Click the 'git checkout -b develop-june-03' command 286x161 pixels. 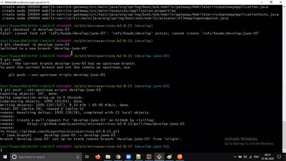(35, 45)
